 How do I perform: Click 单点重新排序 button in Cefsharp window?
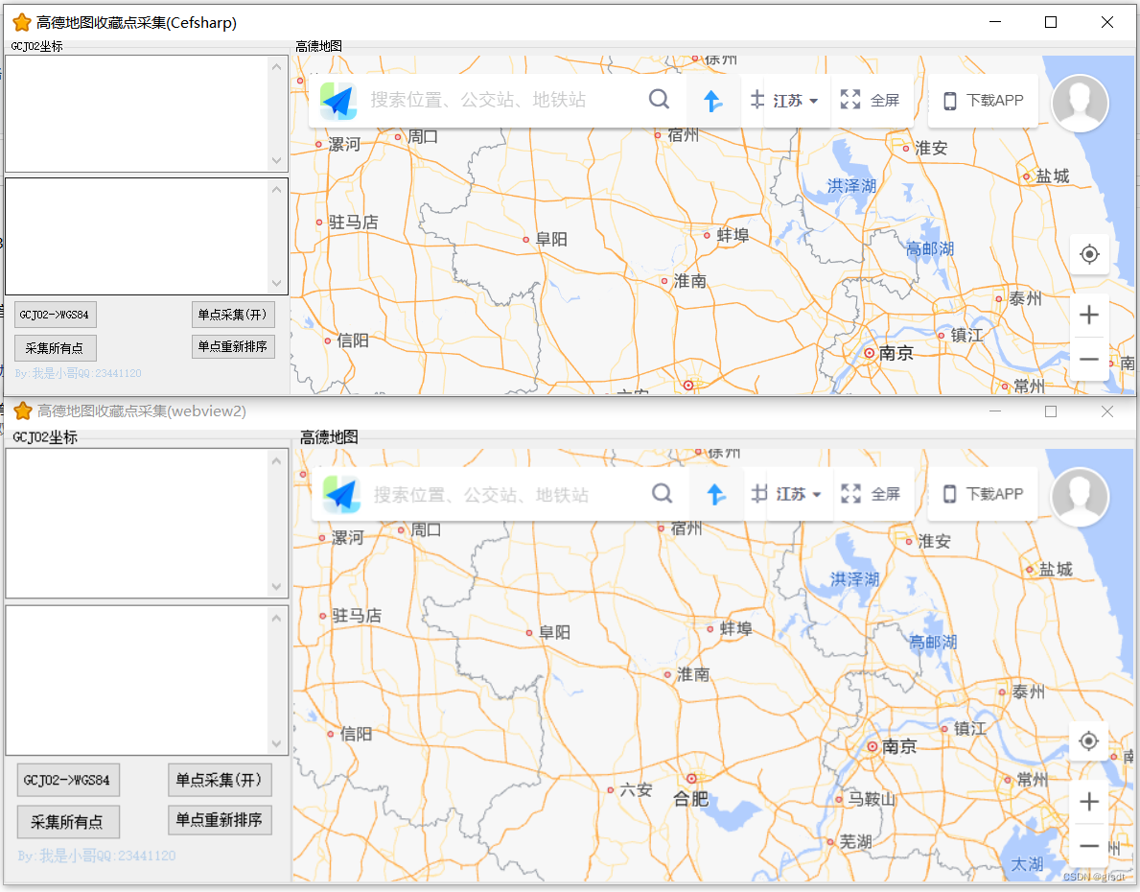point(233,346)
